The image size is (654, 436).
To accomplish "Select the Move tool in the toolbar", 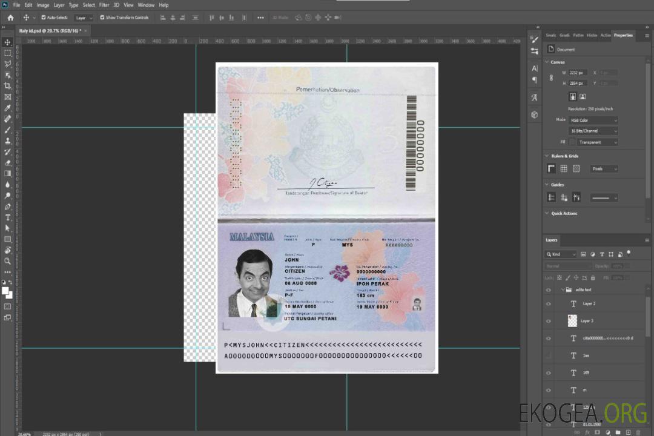I will 7,42.
